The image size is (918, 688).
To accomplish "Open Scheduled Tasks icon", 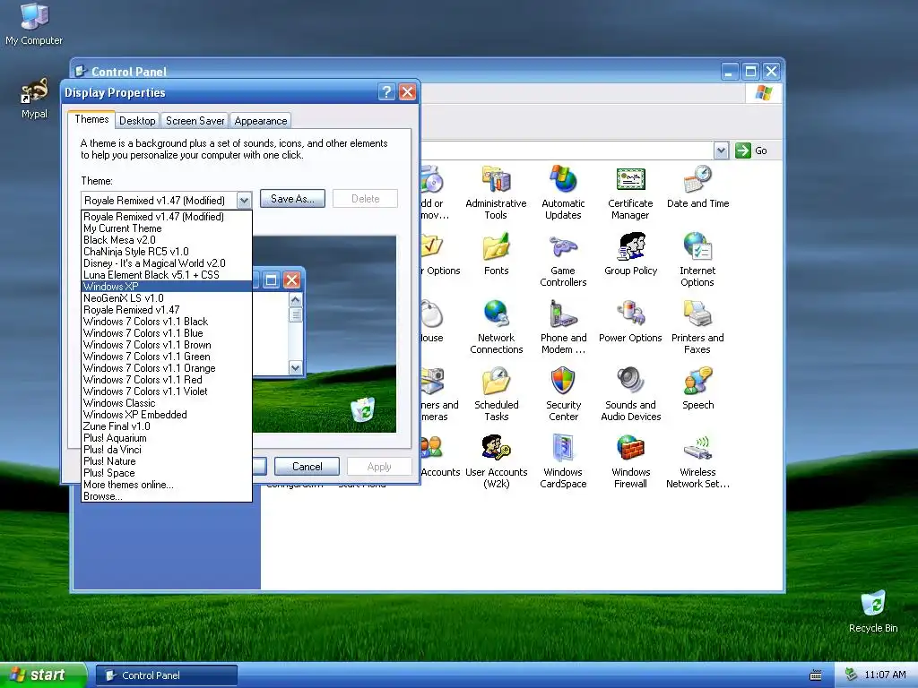I will coord(497,394).
